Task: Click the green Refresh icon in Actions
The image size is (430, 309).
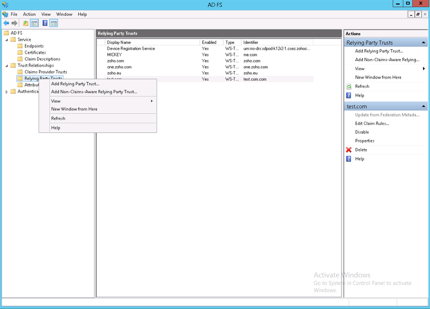Action: pyautogui.click(x=349, y=87)
